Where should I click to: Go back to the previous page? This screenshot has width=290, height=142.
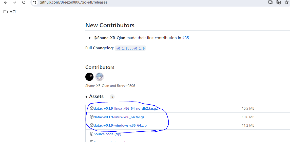click(6, 2)
